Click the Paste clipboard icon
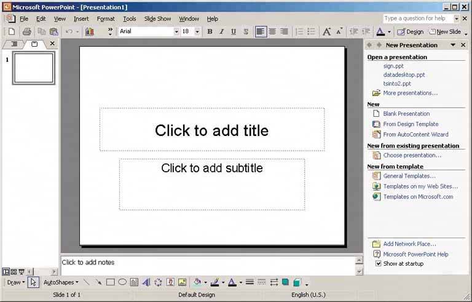 pyautogui.click(x=54, y=31)
